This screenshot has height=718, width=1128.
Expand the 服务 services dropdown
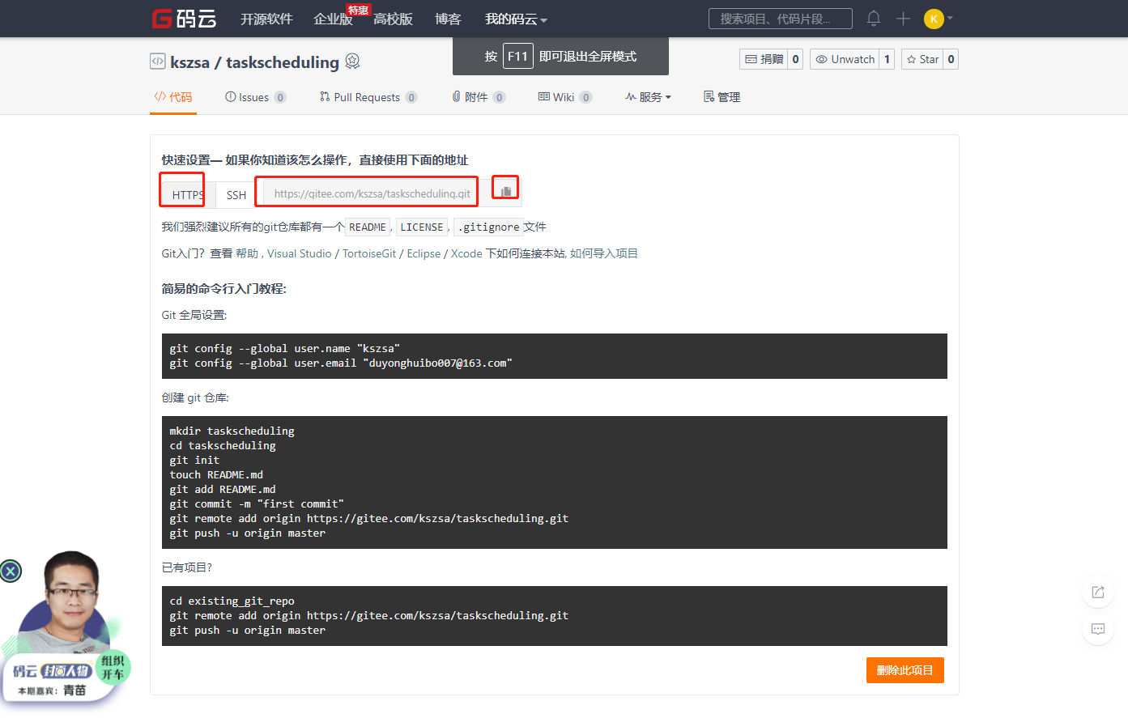[x=648, y=97]
